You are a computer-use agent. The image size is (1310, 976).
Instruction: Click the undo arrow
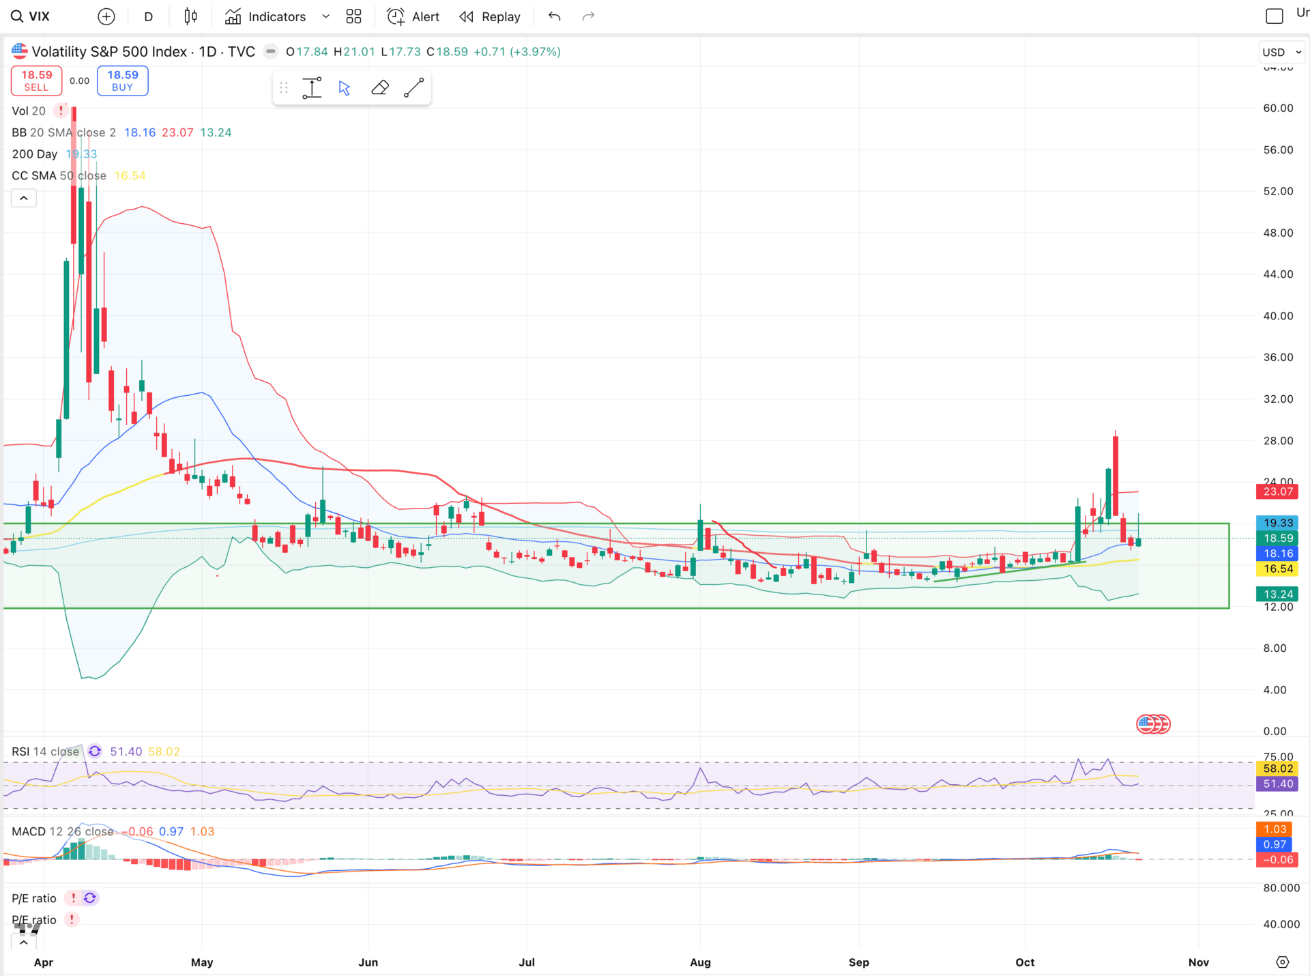point(554,16)
